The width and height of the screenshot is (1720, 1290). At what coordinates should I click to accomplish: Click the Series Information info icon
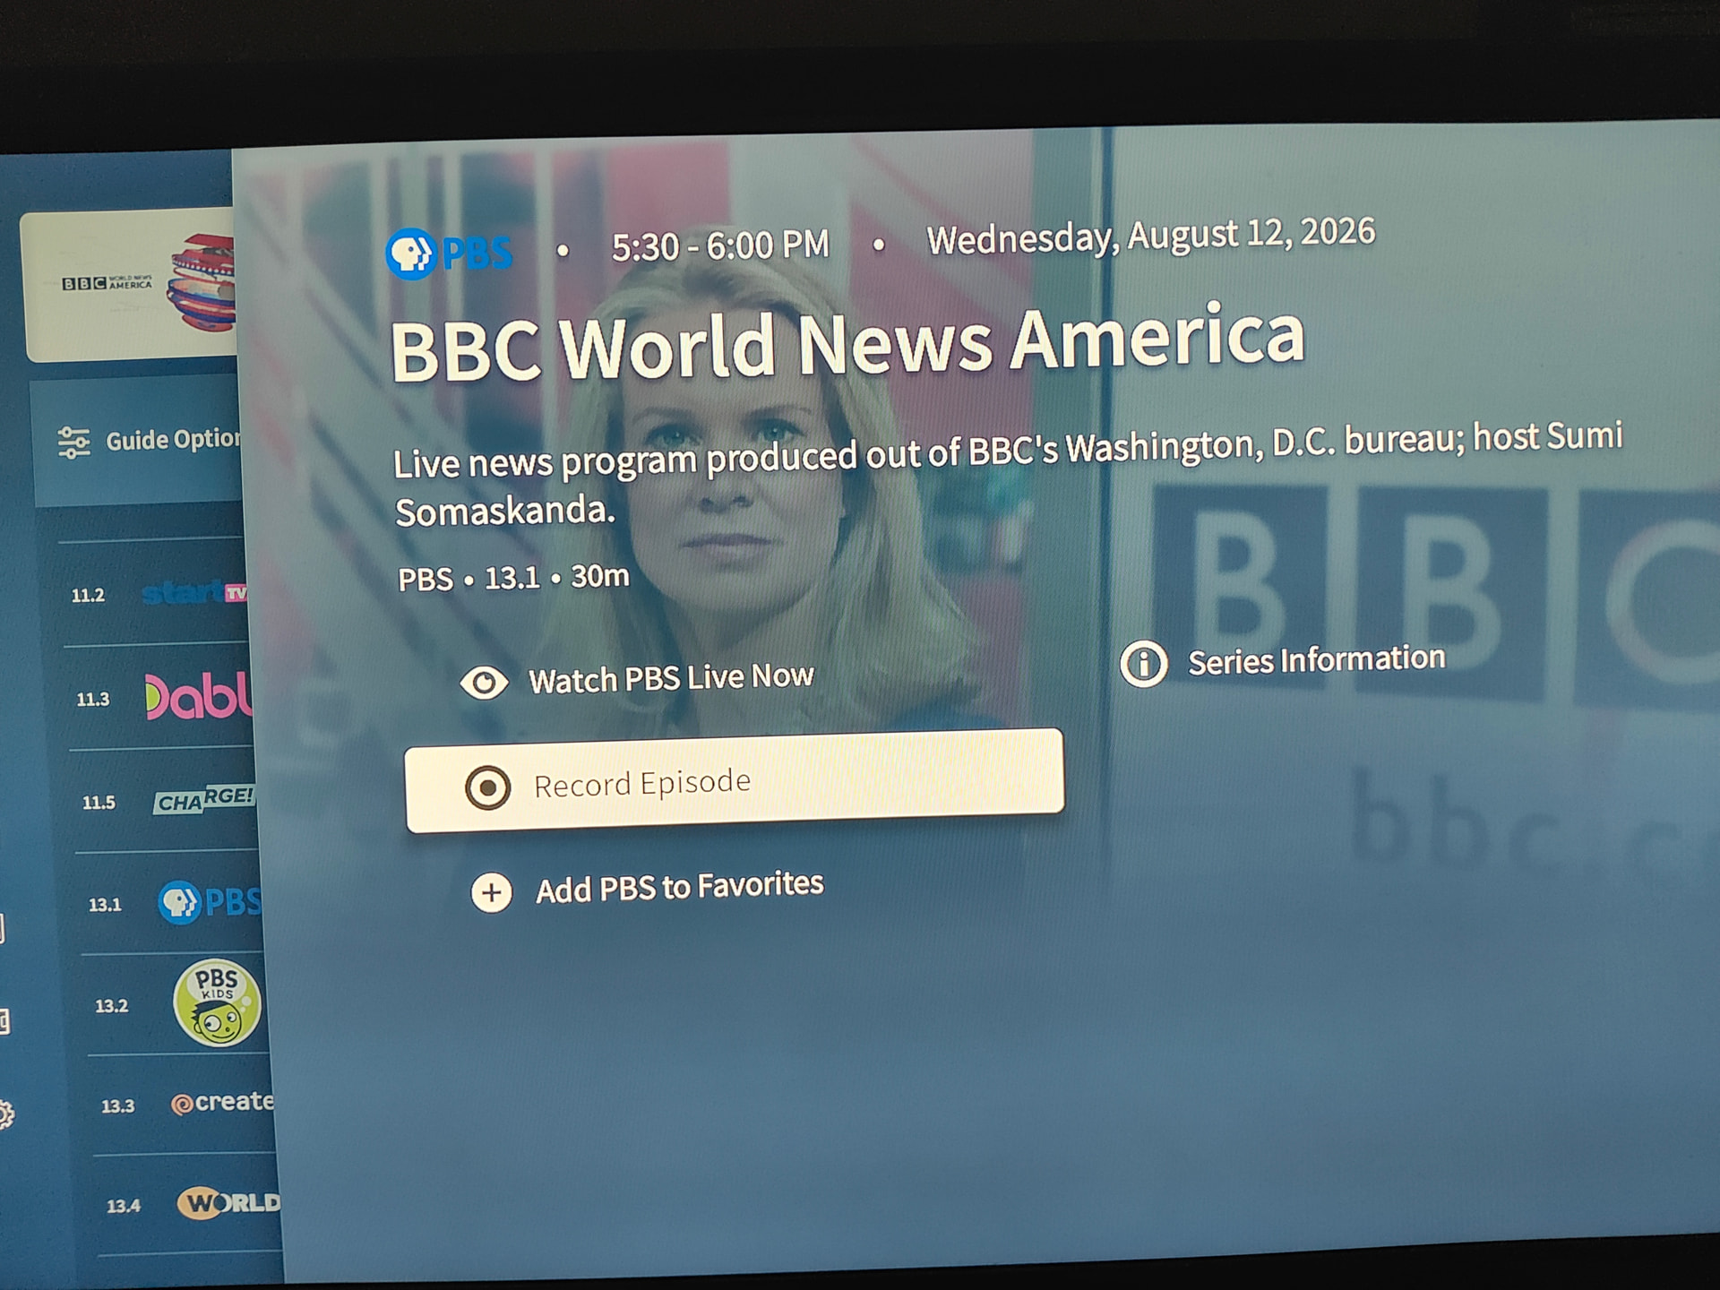point(1144,664)
